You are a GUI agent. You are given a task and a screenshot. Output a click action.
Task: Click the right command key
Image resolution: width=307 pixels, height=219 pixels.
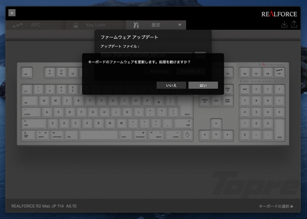coord(140,135)
